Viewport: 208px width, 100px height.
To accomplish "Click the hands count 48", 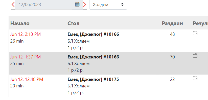I will pos(172,34).
